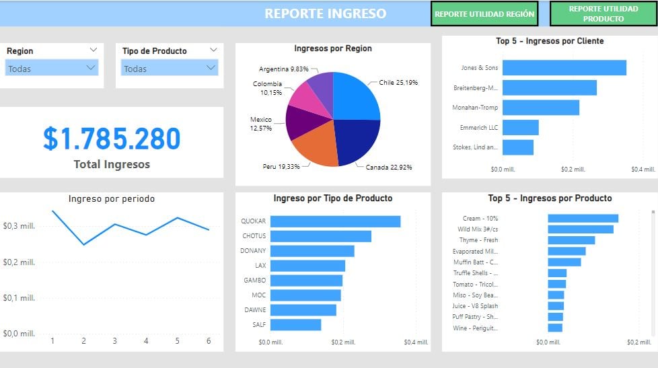
Task: Select the Cream - 10% product bar
Action: pos(583,219)
